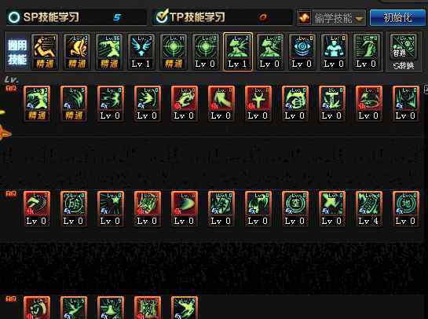This screenshot has width=428, height=319.
Task: Select the EX skill marked 空
Action: click(294, 209)
